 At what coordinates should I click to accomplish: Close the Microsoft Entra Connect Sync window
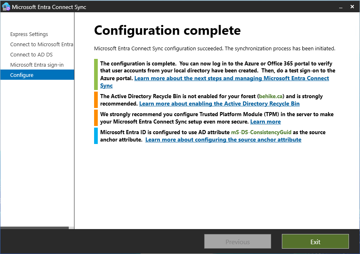(x=352, y=7)
